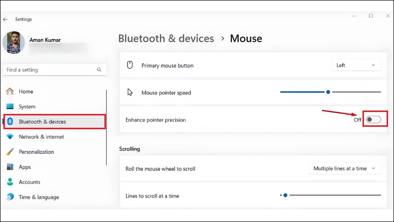The width and height of the screenshot is (394, 222).
Task: Click the Time & language globe icon
Action: (10, 197)
